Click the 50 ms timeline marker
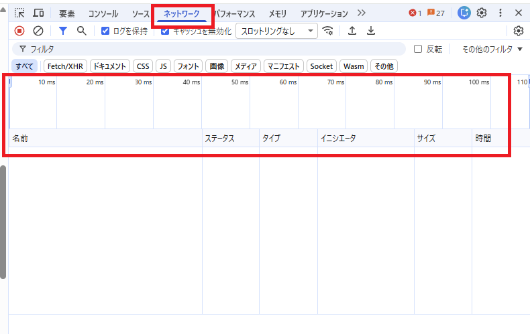The height and width of the screenshot is (334, 530). pos(240,82)
